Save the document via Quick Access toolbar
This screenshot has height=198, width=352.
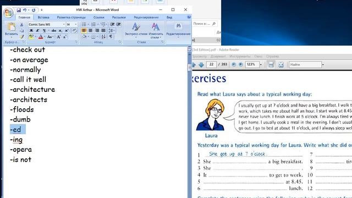click(x=19, y=10)
